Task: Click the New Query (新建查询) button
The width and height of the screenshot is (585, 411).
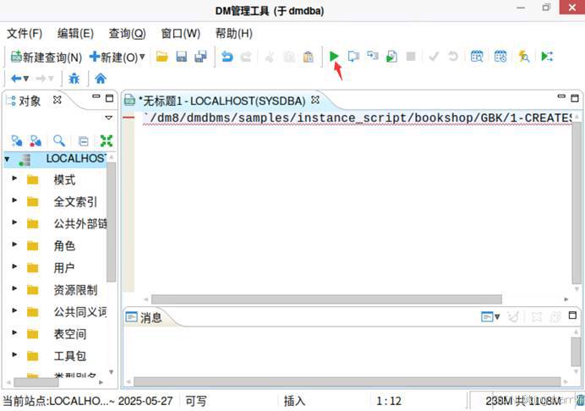Action: pyautogui.click(x=46, y=58)
